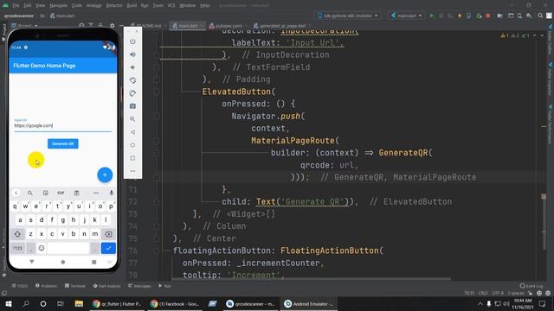Open the TODO tool window

pyautogui.click(x=20, y=286)
